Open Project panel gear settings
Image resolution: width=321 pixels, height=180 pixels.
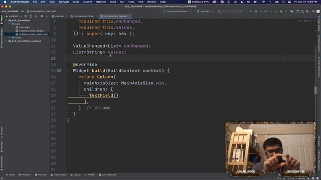42,16
